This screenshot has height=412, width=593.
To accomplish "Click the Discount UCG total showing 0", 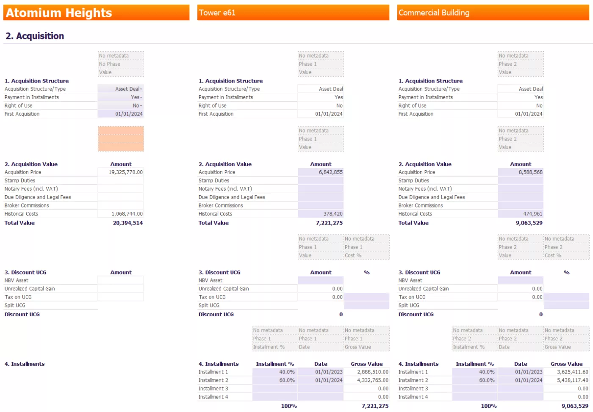I will coord(341,314).
